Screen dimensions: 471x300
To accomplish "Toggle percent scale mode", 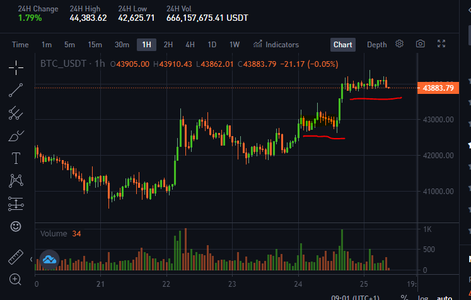I will (404, 297).
